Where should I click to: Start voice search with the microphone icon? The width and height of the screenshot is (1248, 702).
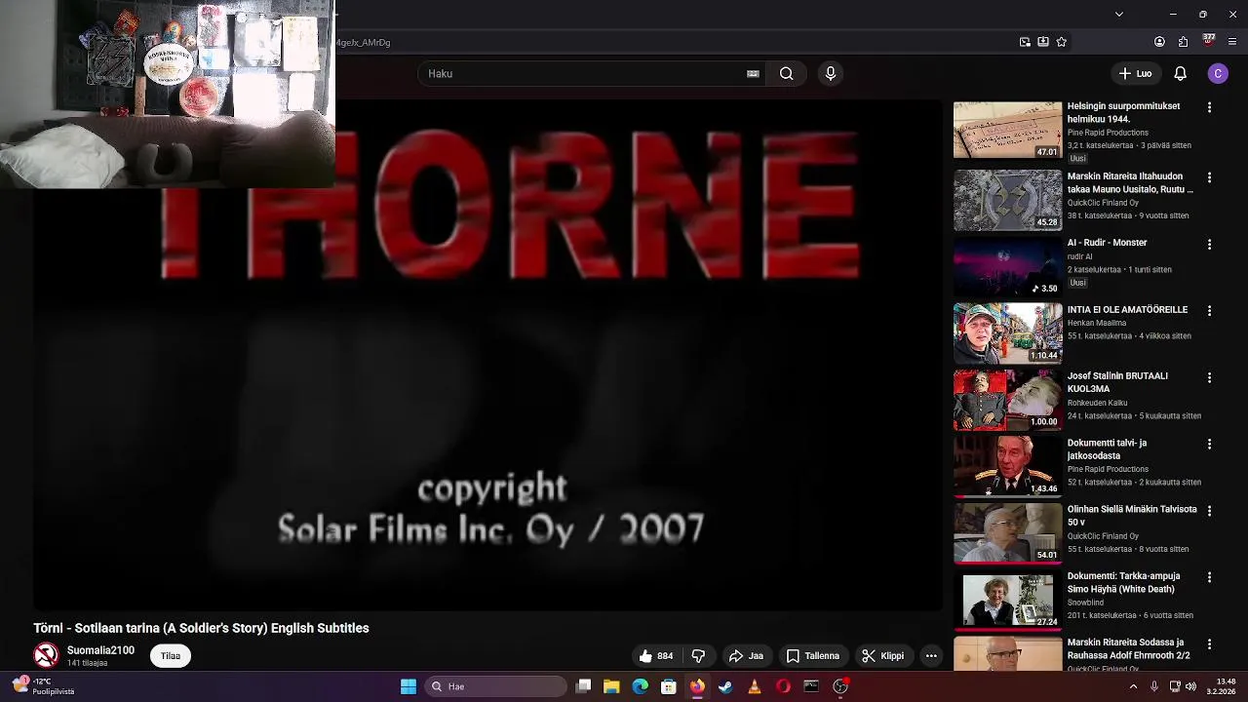coord(831,73)
